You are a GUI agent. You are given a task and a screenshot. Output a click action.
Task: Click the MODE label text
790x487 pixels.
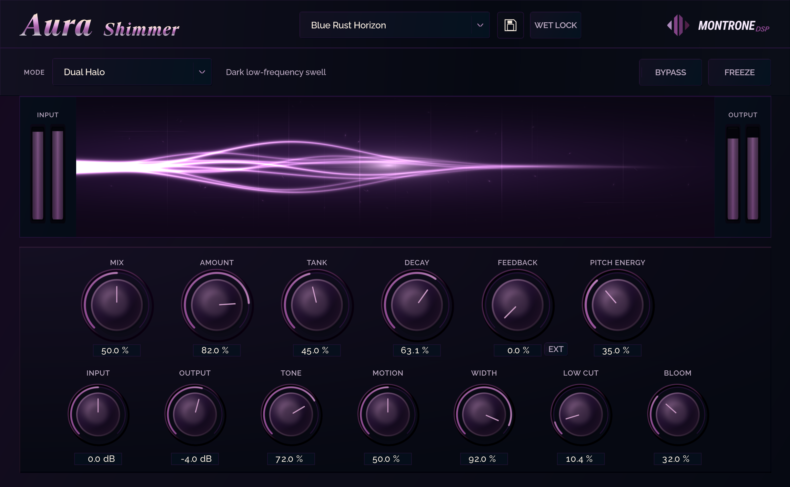point(34,72)
